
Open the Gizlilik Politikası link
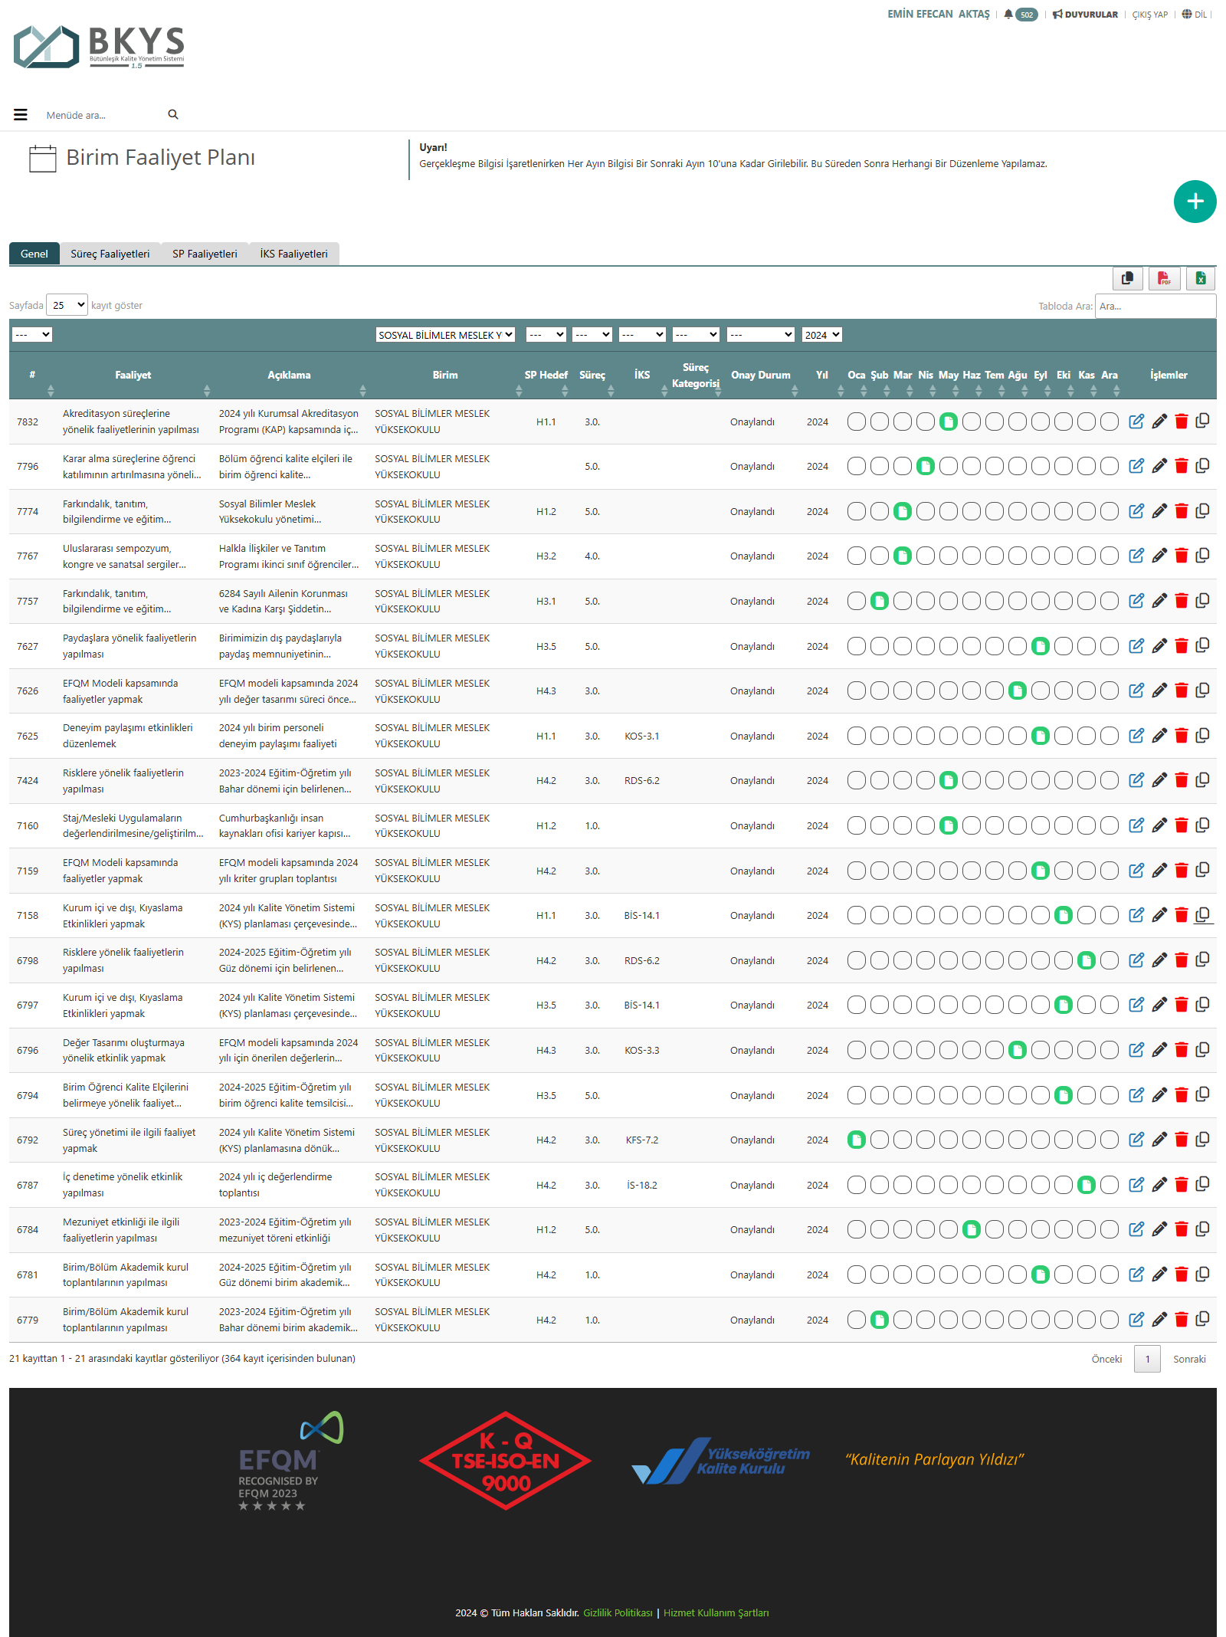[x=618, y=1612]
